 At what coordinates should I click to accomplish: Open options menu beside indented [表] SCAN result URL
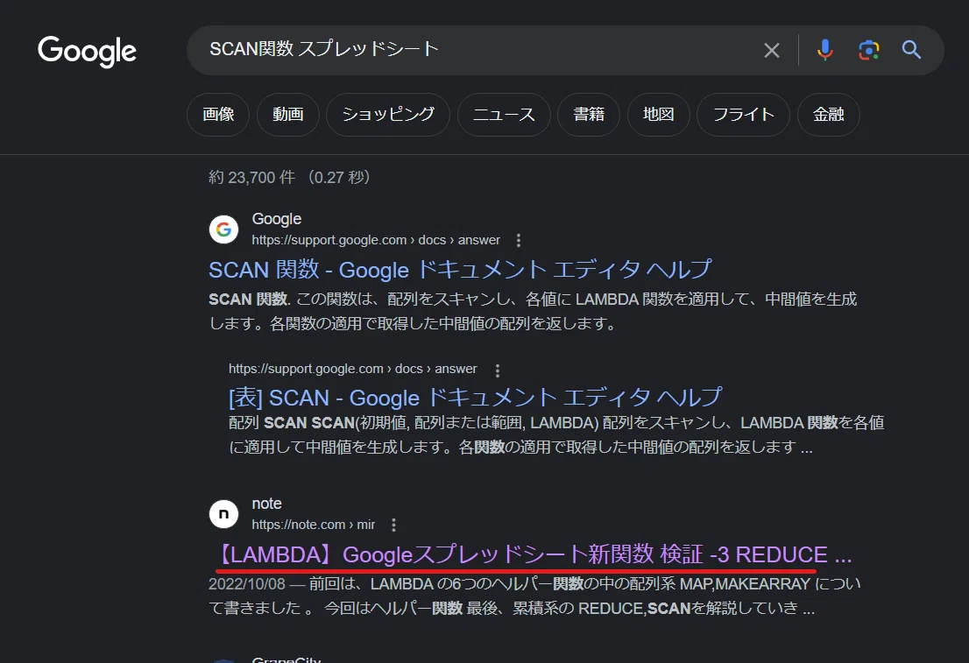pos(498,370)
